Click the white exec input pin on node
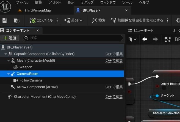The height and width of the screenshot is (122, 180). coord(157,76)
